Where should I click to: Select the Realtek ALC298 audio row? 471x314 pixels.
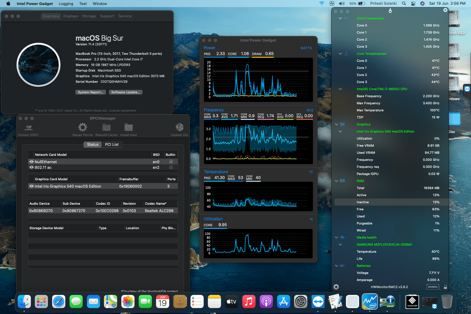103,211
